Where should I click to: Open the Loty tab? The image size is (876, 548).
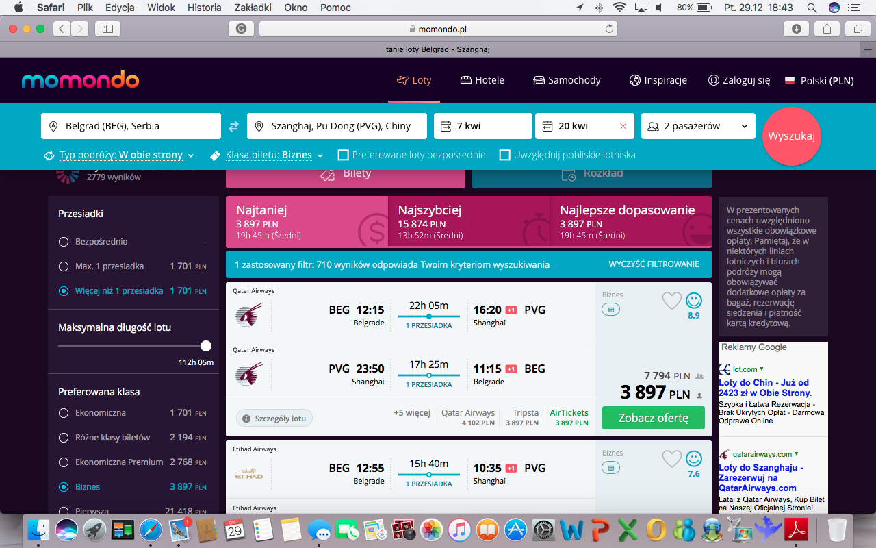click(x=414, y=80)
